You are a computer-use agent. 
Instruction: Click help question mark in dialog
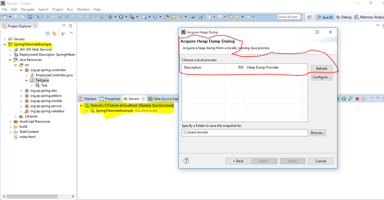pos(186,161)
